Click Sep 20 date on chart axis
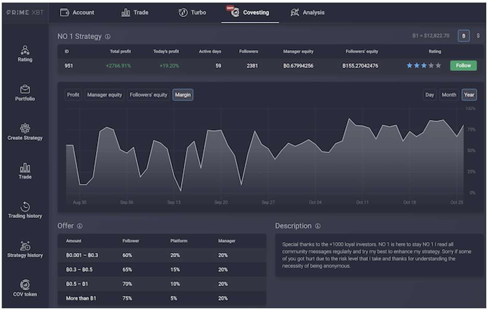The width and height of the screenshot is (488, 310). [x=221, y=203]
